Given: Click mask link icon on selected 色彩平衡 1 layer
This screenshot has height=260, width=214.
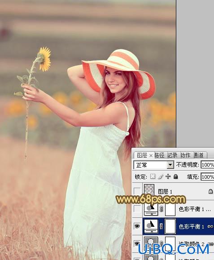Looking at the screenshot, I should [x=161, y=226].
